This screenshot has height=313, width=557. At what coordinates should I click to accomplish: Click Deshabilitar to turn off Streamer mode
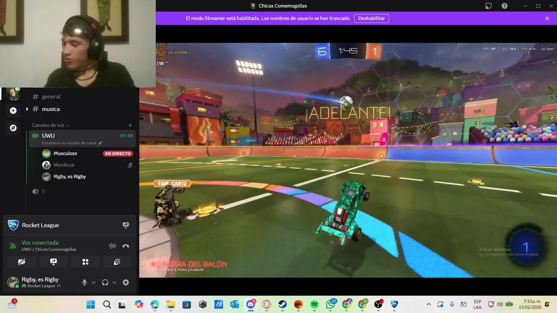point(371,18)
